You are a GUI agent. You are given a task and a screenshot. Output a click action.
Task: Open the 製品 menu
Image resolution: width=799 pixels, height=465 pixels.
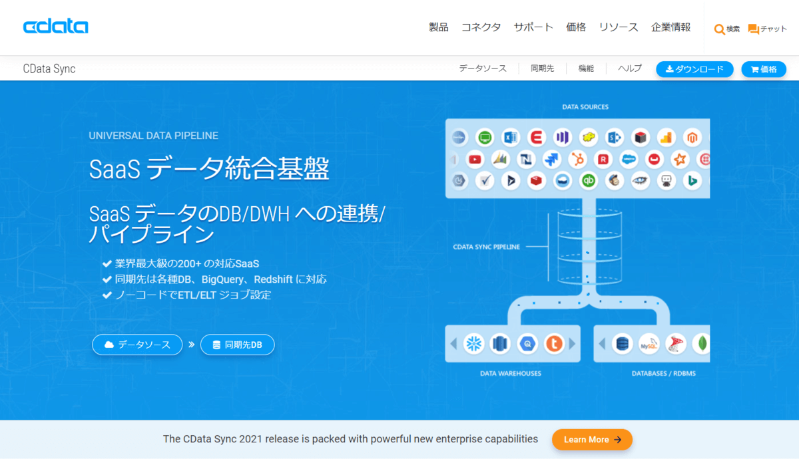click(x=439, y=27)
